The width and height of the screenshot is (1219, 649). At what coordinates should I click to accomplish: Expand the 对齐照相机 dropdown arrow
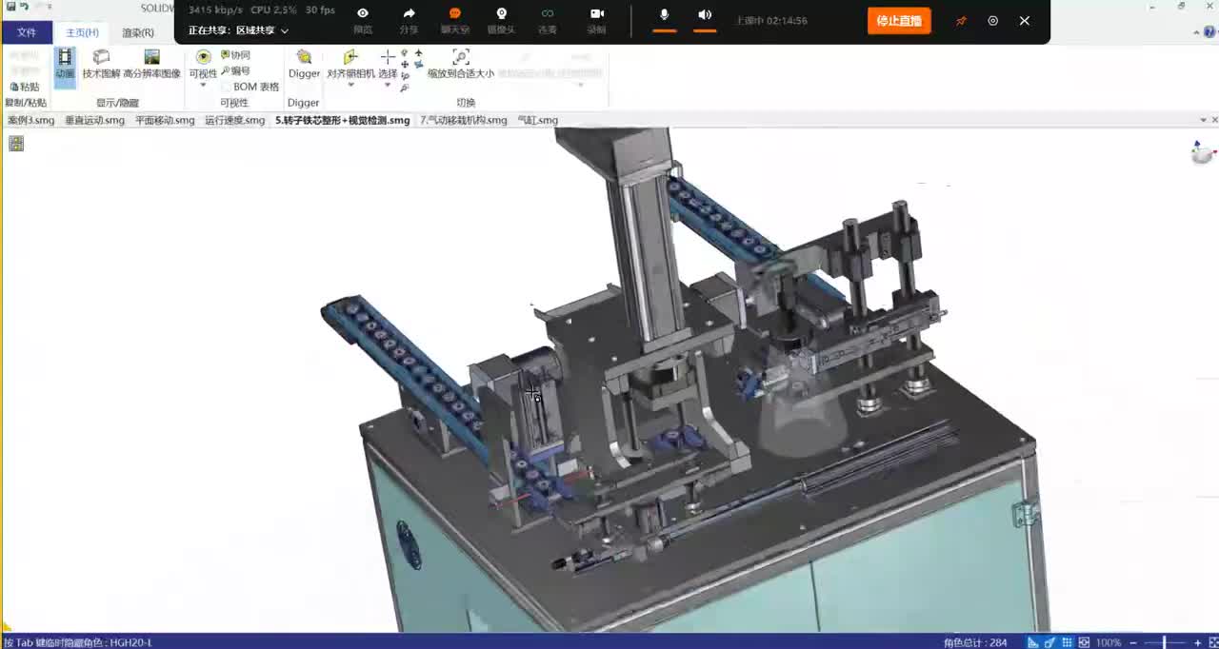(350, 86)
